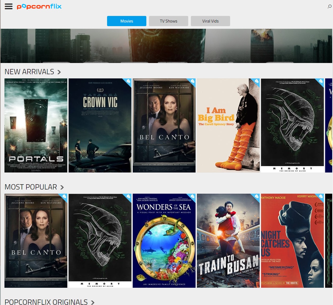Switch to the TV Shows tab

(169, 21)
